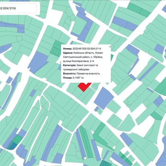Click the Власність Приватна власність line
Screen dimensions: 166x166
82,74
